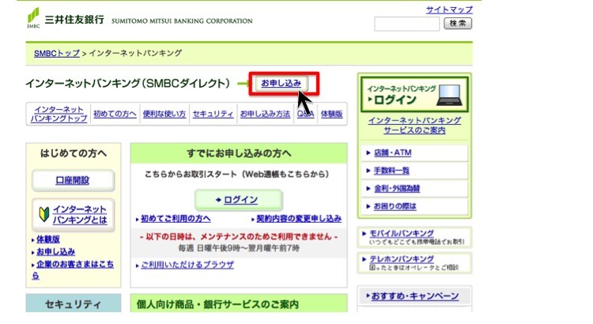Screen dimensions: 593x324
Task: Focus the site search input field
Action: click(406, 24)
